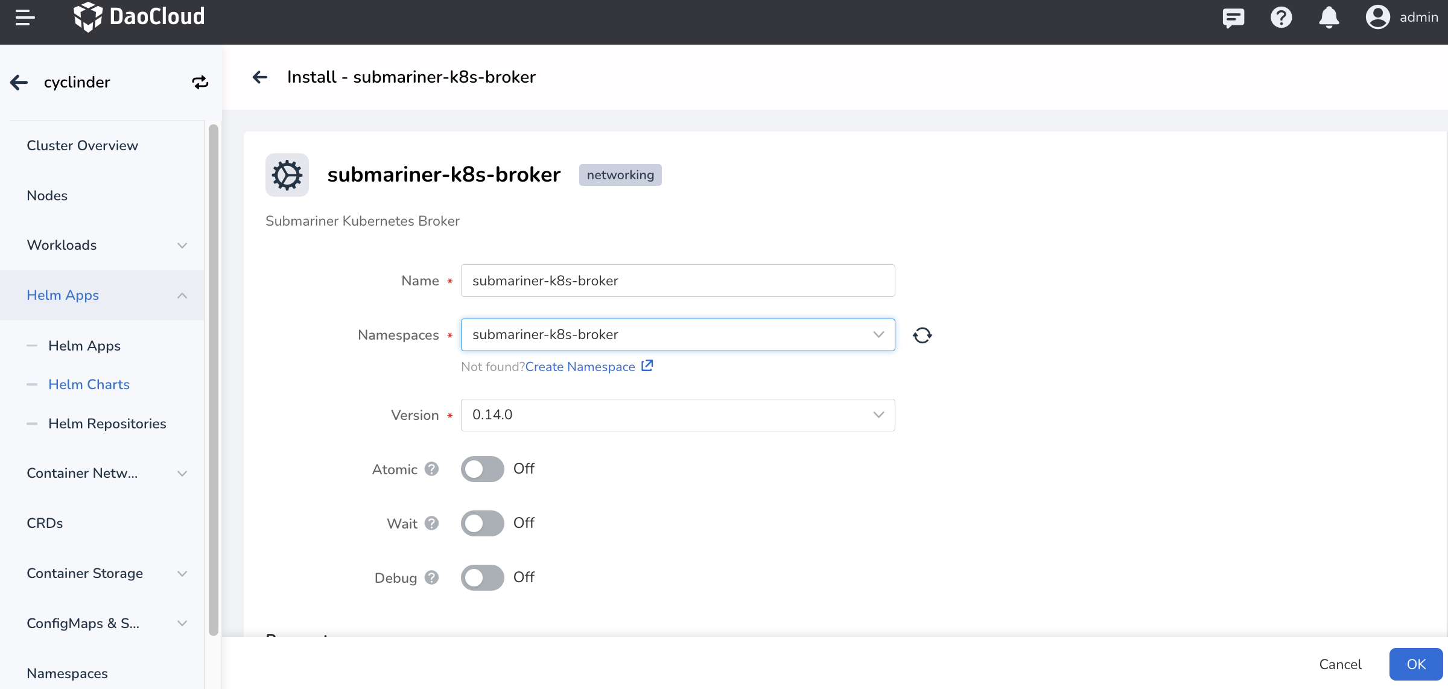Collapse the Helm Apps menu section

[x=103, y=295]
